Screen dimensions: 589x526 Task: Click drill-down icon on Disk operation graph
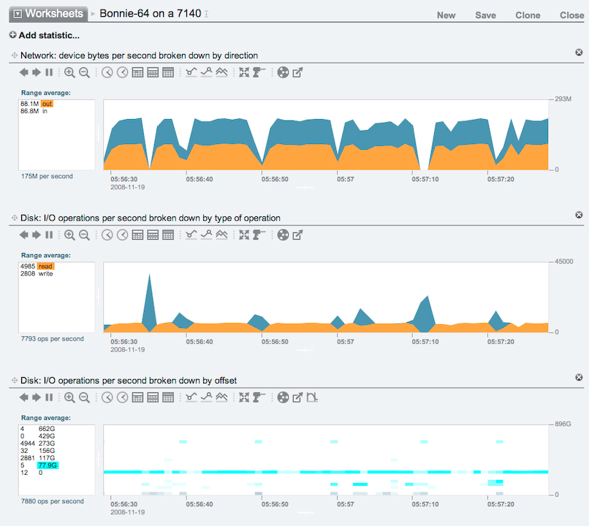point(259,235)
